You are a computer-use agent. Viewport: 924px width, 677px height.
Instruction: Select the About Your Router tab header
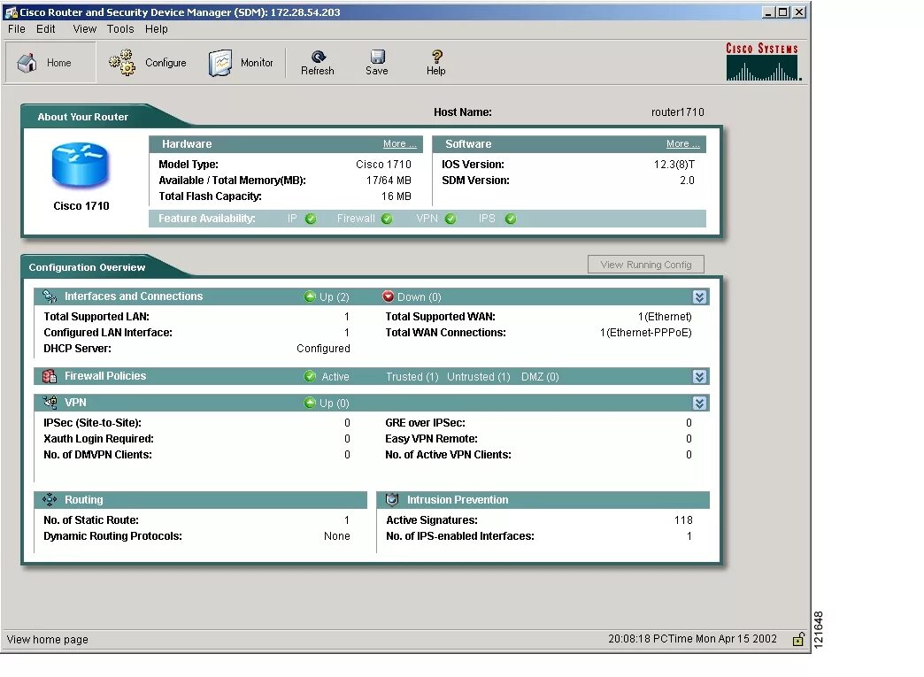pyautogui.click(x=82, y=117)
